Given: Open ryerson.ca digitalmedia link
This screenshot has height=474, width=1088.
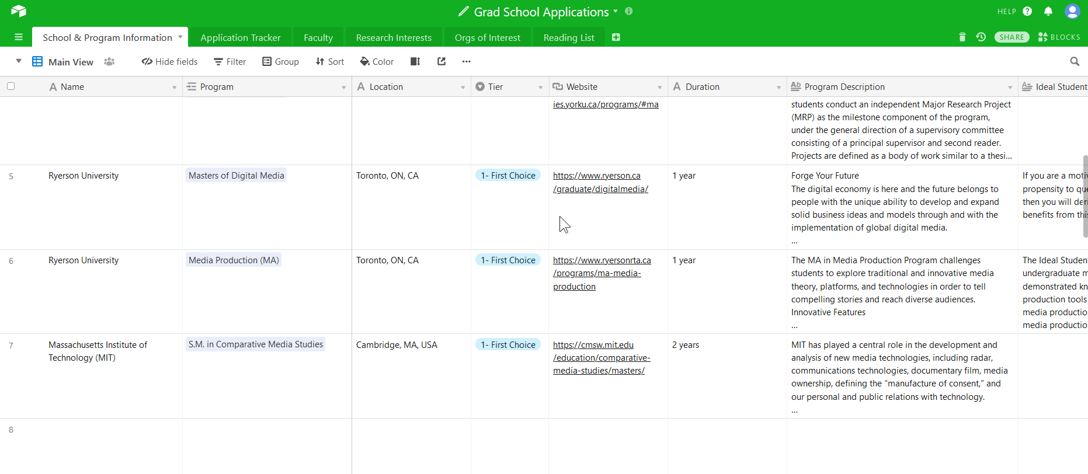Looking at the screenshot, I should tap(600, 182).
